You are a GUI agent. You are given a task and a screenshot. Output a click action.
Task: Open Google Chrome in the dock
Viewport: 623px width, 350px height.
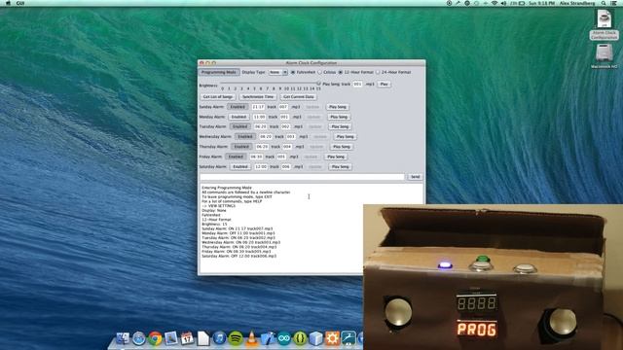click(x=155, y=338)
